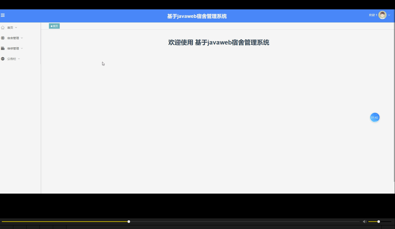395x229 pixels.
Task: Open the 维修管理 menu item
Action: [x=13, y=48]
